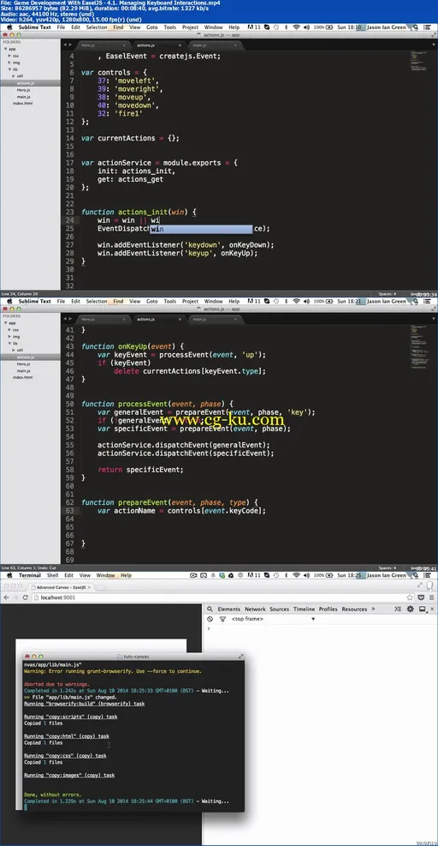Open Chrome's hamburger menu icon
The width and height of the screenshot is (438, 846).
pyautogui.click(x=431, y=597)
